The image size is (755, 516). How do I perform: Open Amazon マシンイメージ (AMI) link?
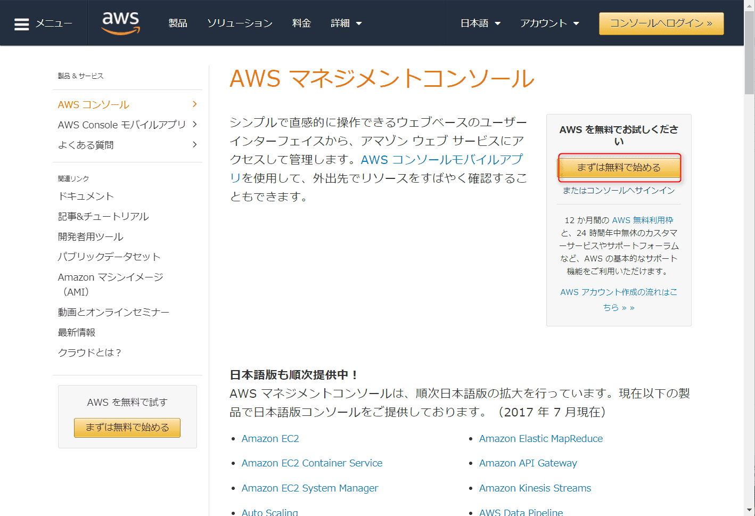tap(111, 284)
